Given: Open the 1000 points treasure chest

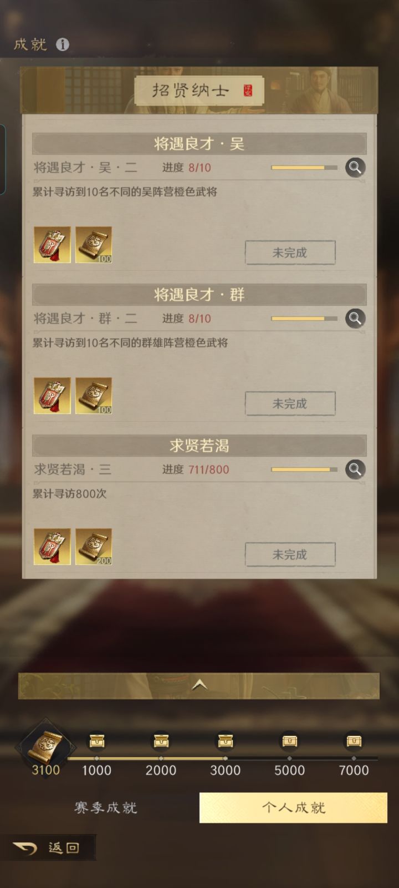Looking at the screenshot, I should pyautogui.click(x=97, y=741).
